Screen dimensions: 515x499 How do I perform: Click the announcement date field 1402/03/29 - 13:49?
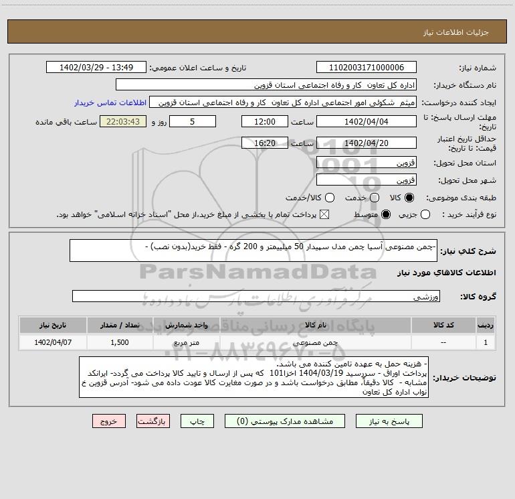click(x=96, y=68)
